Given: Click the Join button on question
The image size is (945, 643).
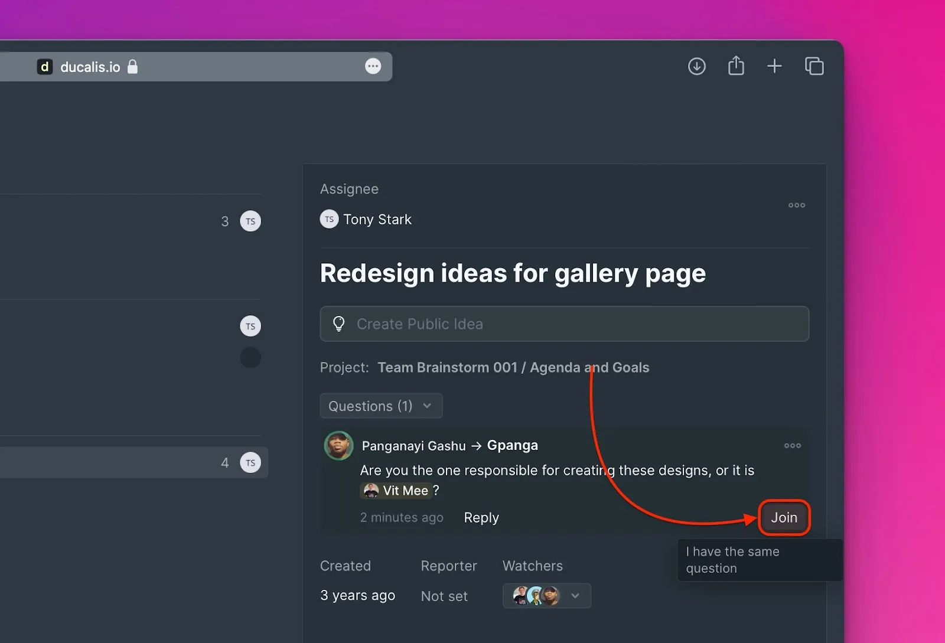Looking at the screenshot, I should point(784,518).
